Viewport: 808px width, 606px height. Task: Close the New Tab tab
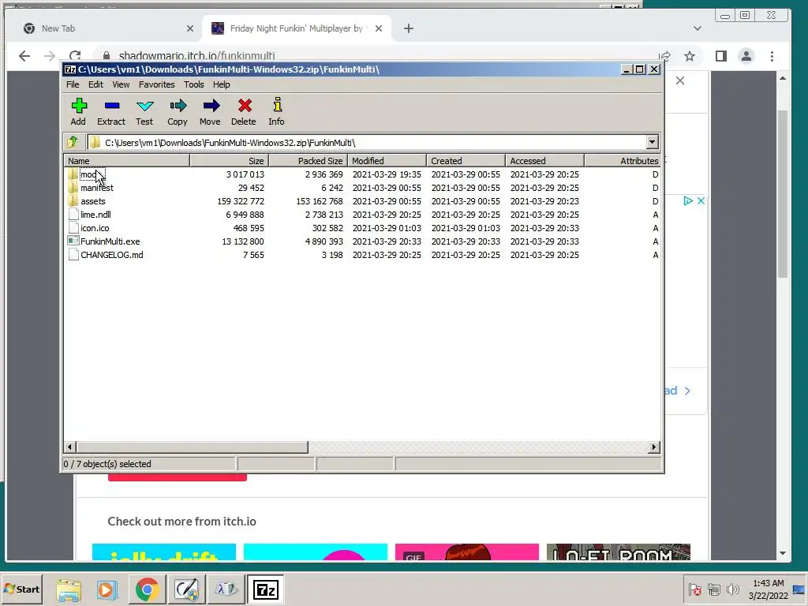190,28
